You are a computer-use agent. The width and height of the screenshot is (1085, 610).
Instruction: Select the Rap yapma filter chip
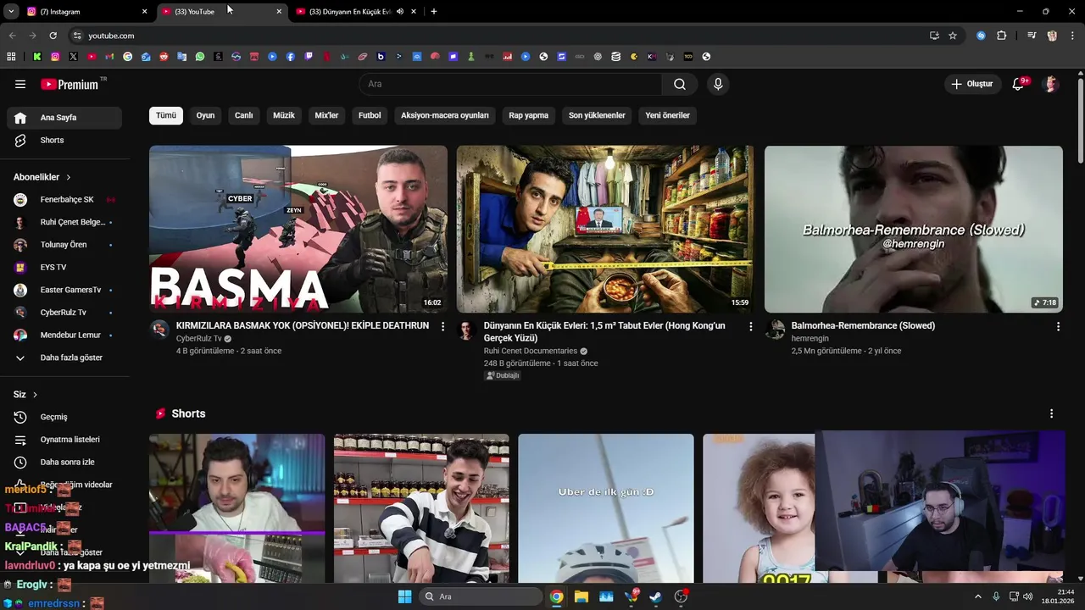[529, 115]
